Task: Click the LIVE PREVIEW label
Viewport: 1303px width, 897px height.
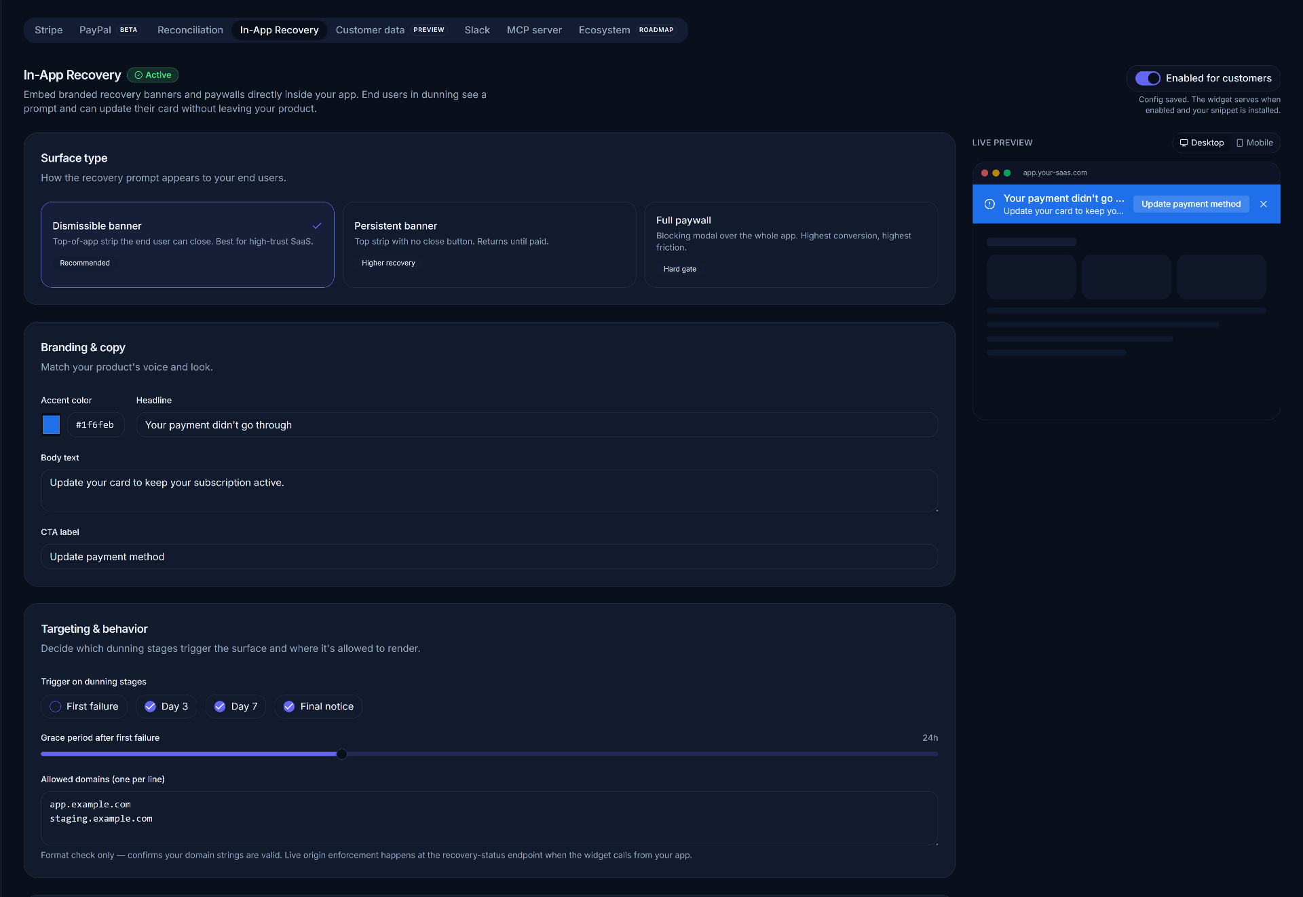Action: tap(1002, 143)
